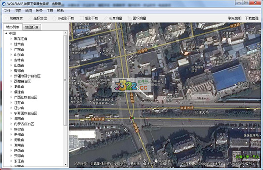The width and height of the screenshot is (263, 170).
Task: Open the town search tool (城镇搜索)
Action: tap(14, 18)
